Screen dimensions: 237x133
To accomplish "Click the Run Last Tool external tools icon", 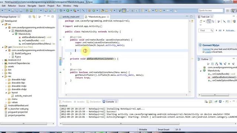I will click(x=75, y=11).
